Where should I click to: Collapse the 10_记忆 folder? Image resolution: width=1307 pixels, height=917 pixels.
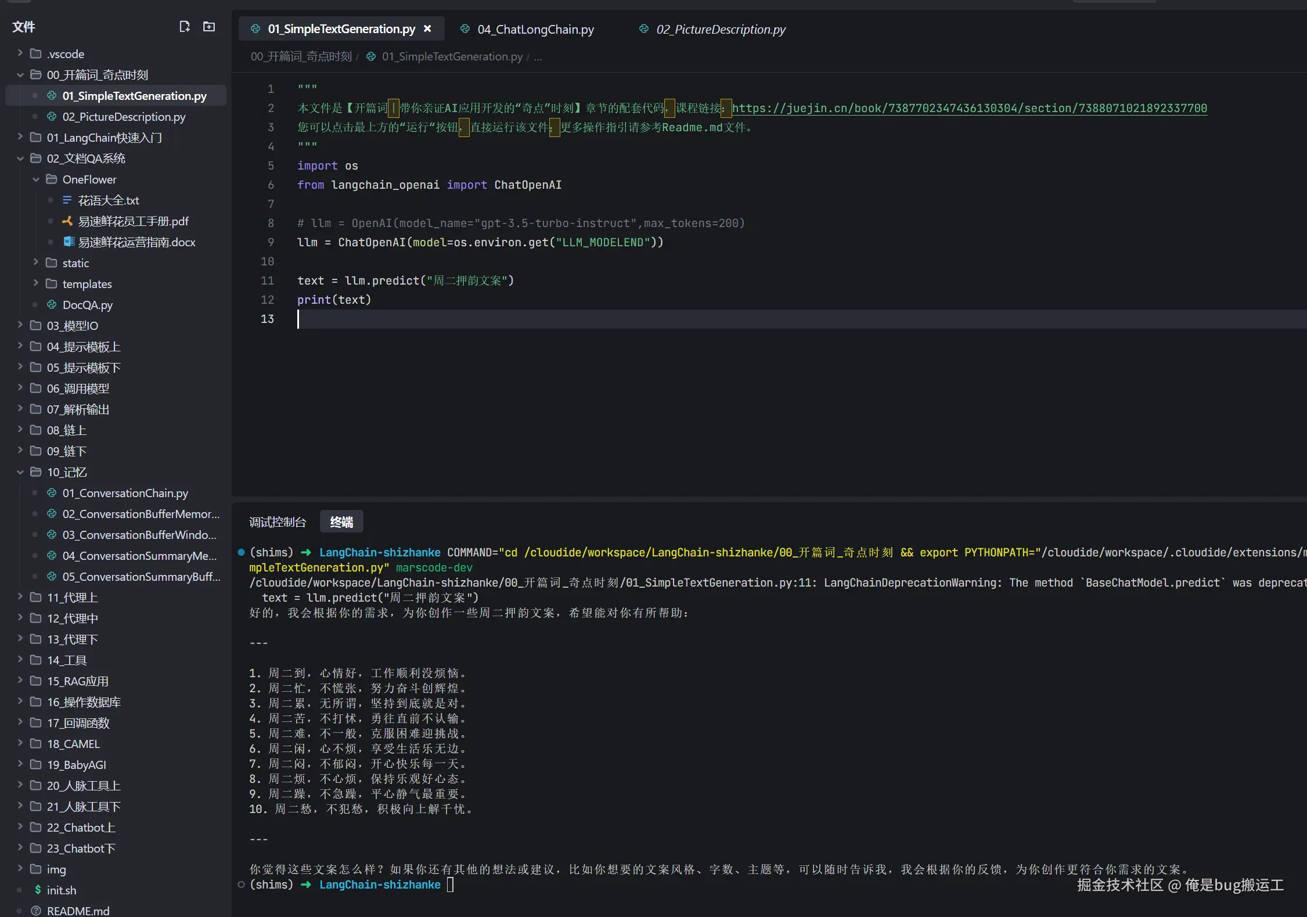20,472
